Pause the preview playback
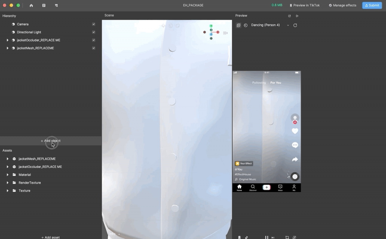The image size is (386, 239). (x=267, y=237)
